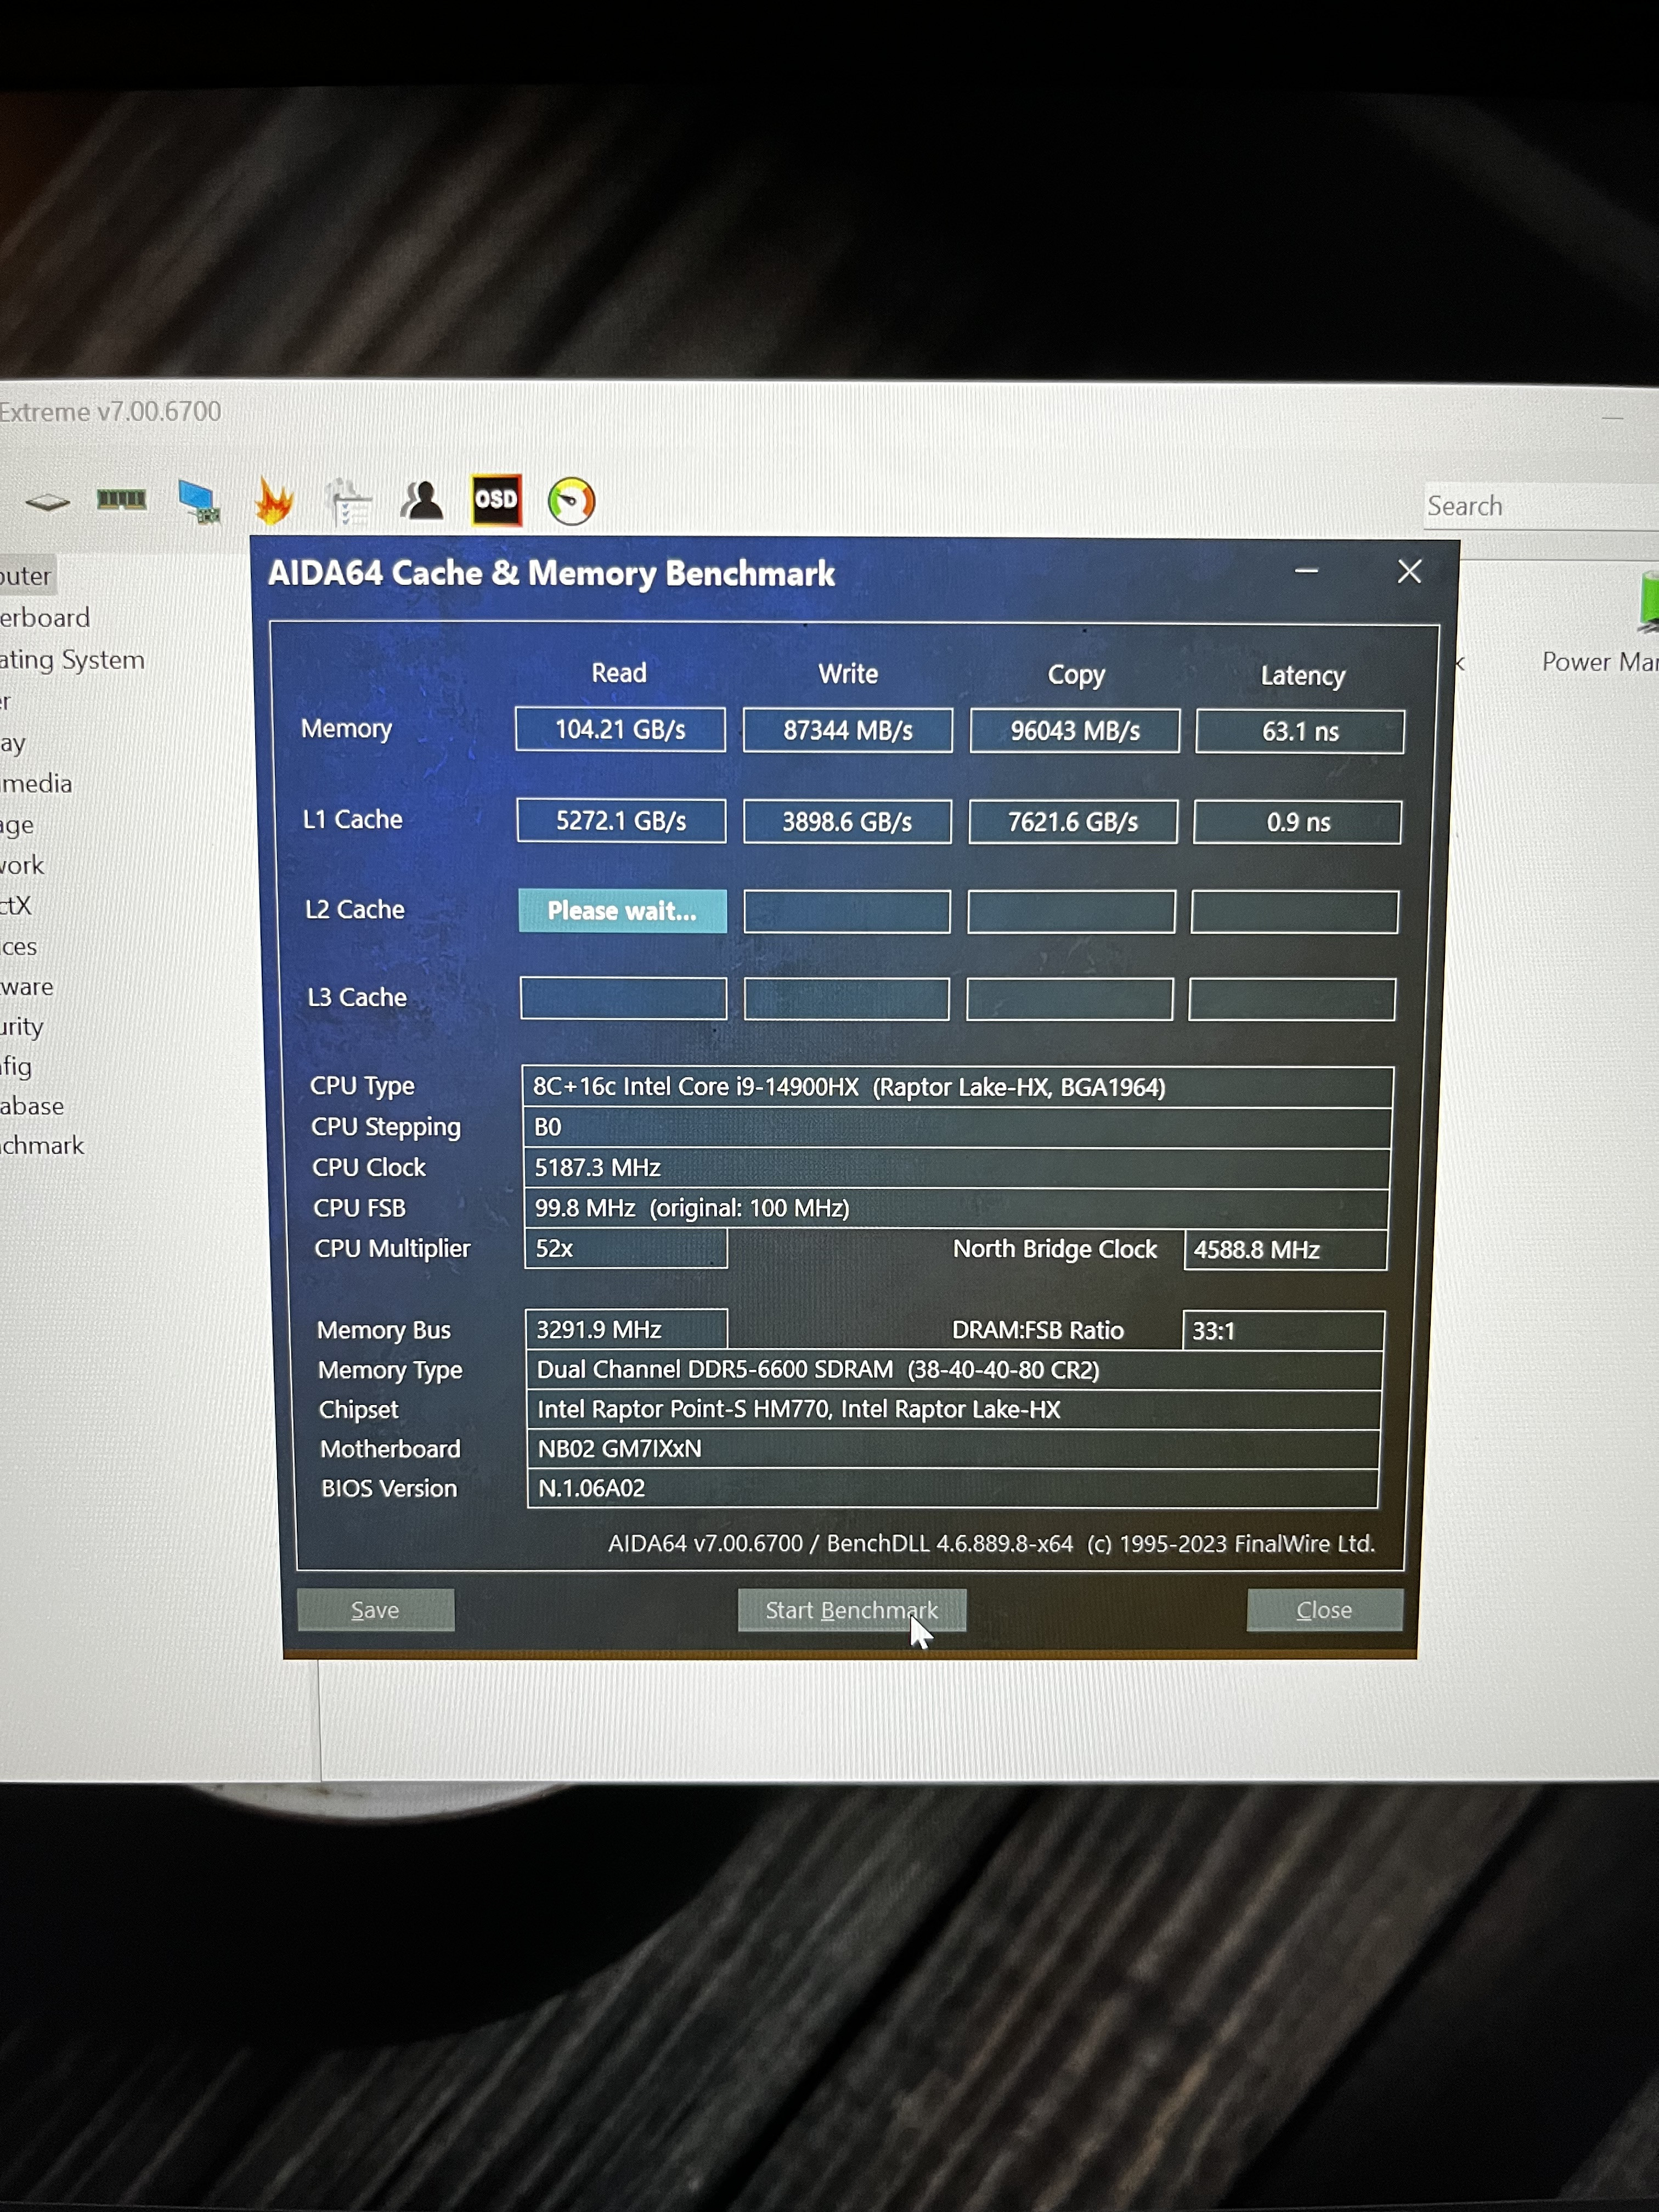1659x2212 pixels.
Task: Click the CPU Clock 5187.3 MHz field
Action: click(956, 1168)
